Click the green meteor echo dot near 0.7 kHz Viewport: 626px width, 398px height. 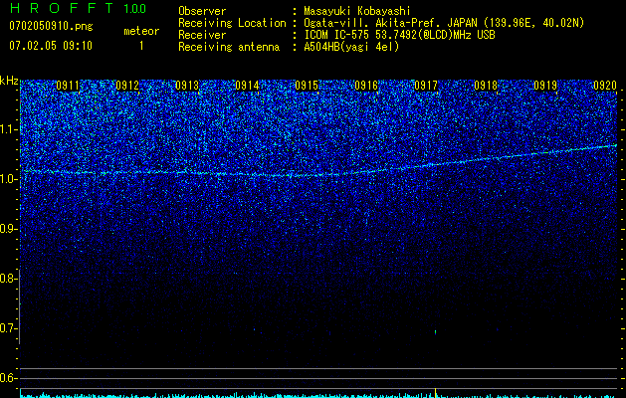435,331
